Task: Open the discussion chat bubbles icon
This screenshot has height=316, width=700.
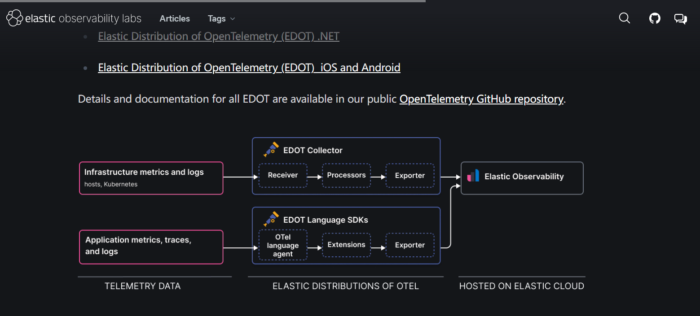Action: (681, 19)
